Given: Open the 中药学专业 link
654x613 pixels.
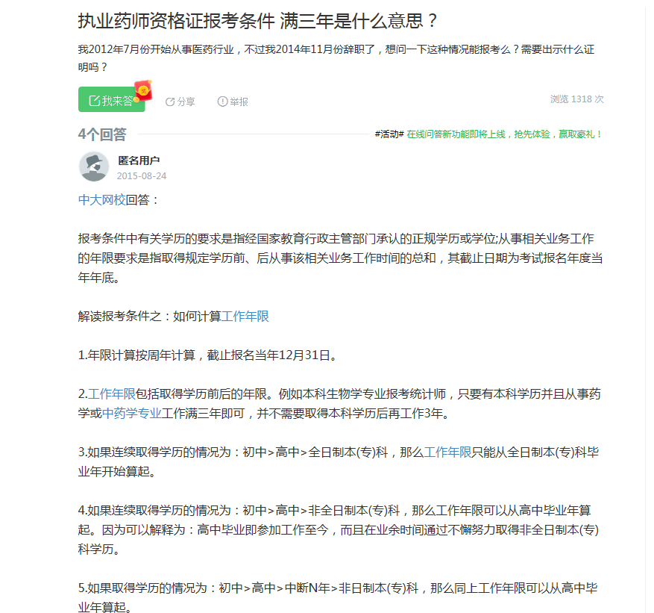Looking at the screenshot, I should coord(132,414).
